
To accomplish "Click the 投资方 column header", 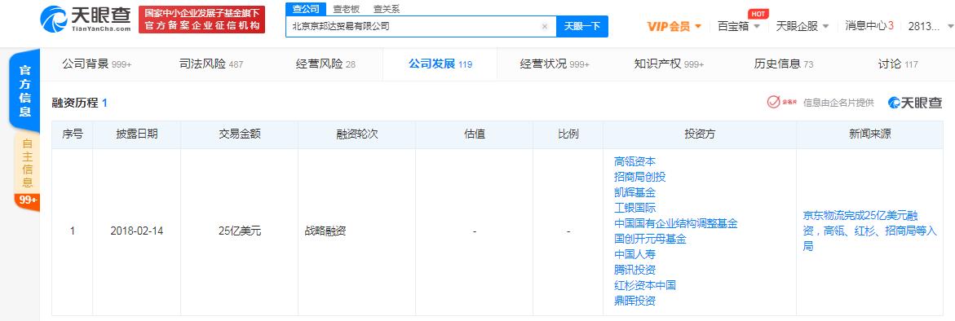I will coord(700,134).
